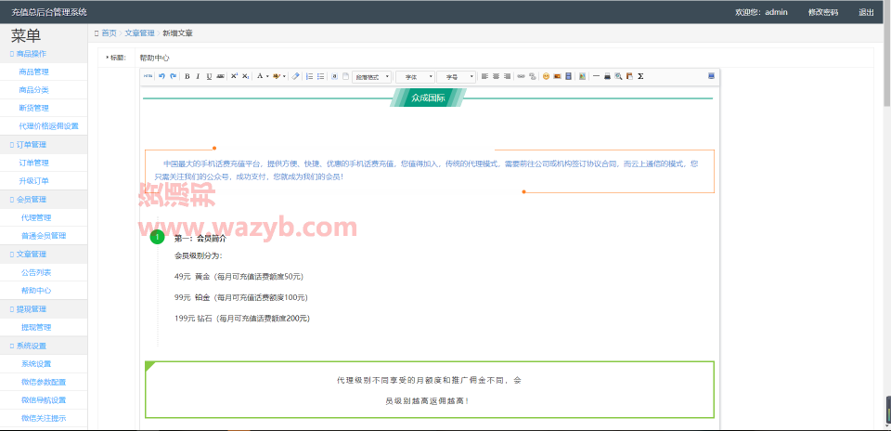This screenshot has height=431, width=891.
Task: Select all content in editor
Action: (335, 76)
